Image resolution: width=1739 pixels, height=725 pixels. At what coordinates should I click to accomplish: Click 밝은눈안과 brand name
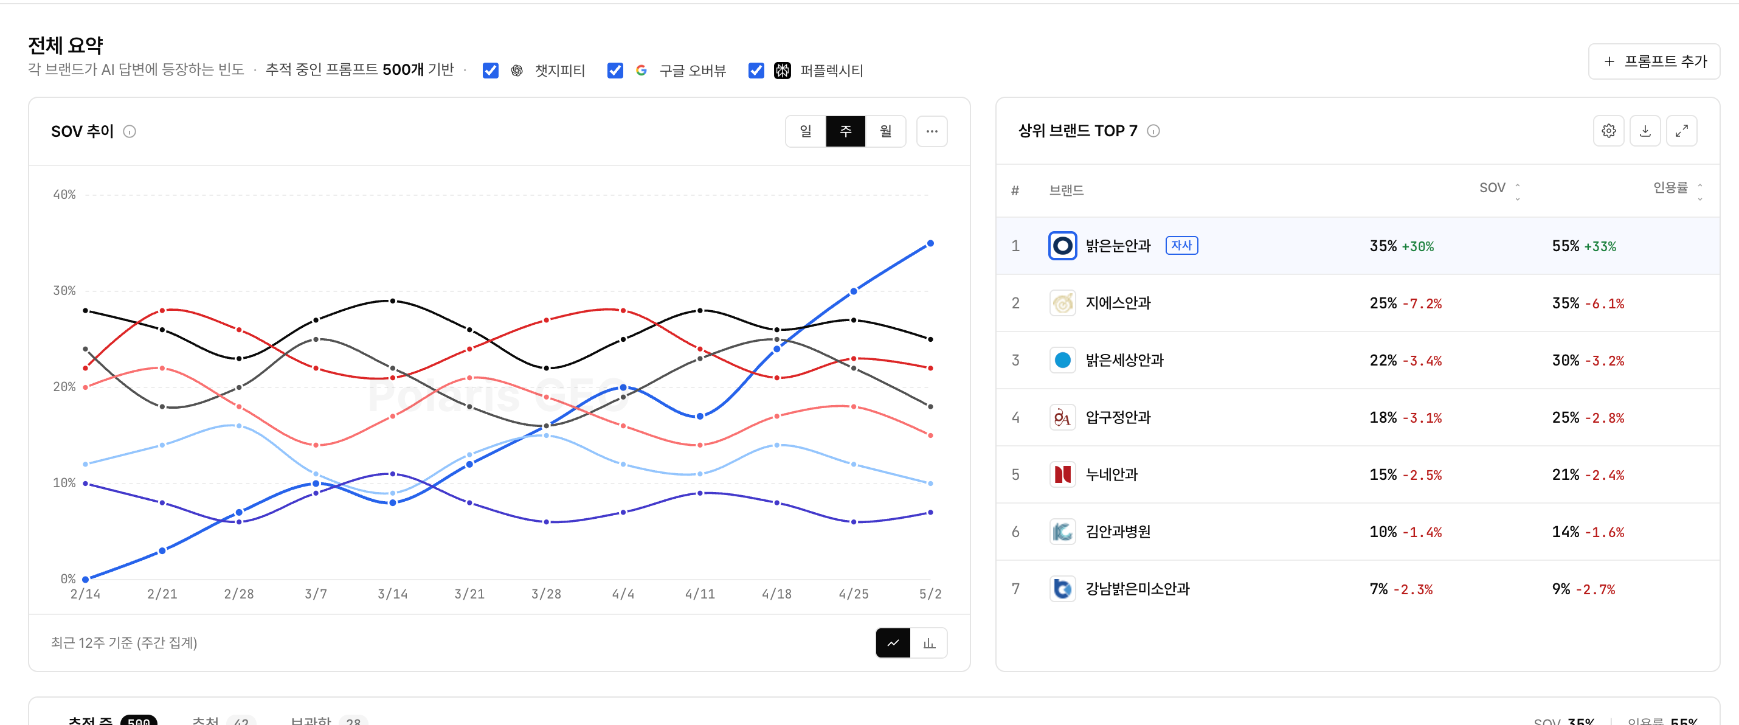point(1118,246)
